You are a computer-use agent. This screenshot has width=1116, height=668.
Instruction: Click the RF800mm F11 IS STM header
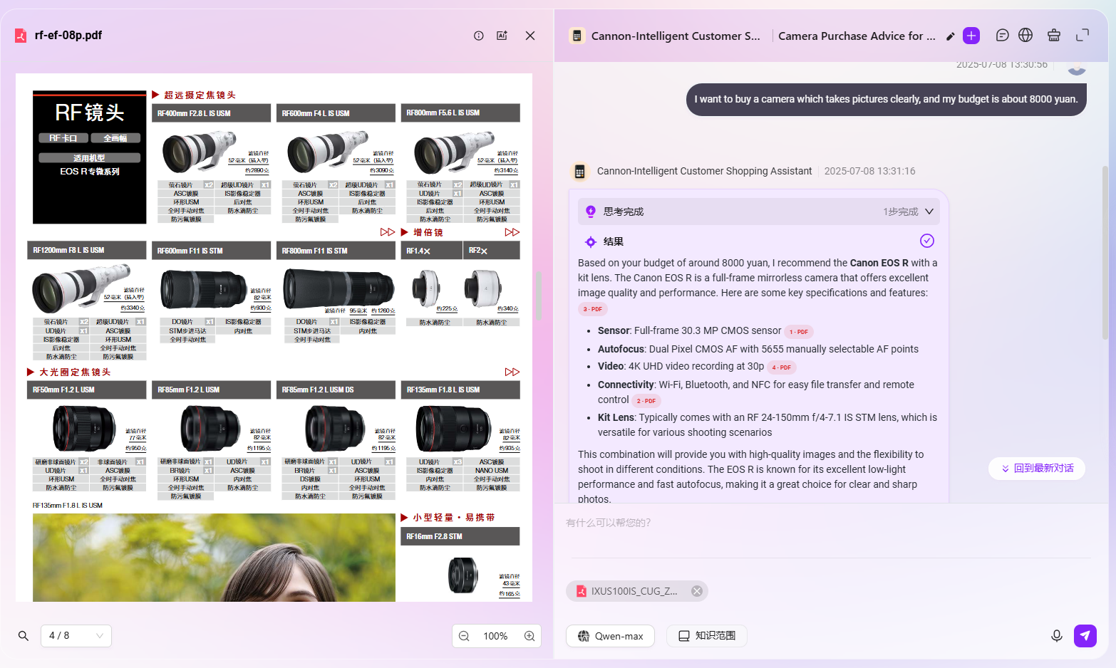[x=336, y=251]
